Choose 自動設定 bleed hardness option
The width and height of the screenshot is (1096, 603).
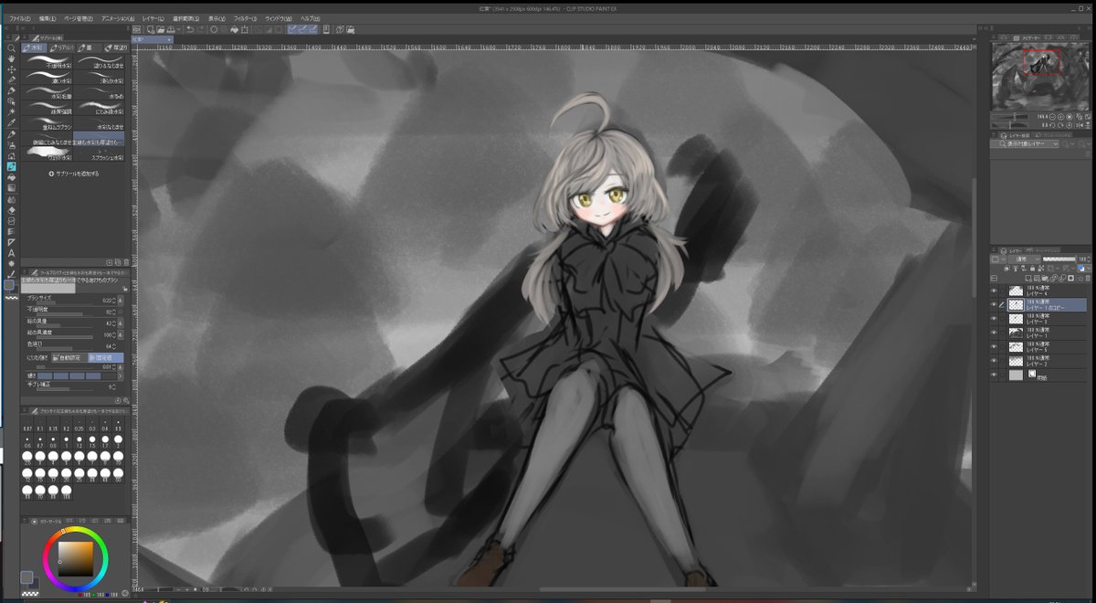pos(68,358)
